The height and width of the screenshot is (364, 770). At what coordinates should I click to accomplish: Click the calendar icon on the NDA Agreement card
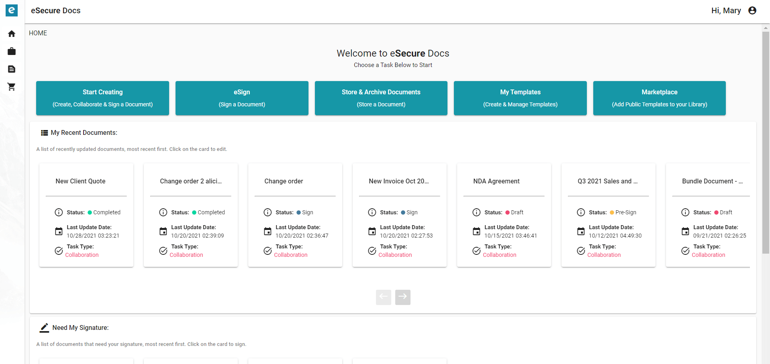pos(476,231)
